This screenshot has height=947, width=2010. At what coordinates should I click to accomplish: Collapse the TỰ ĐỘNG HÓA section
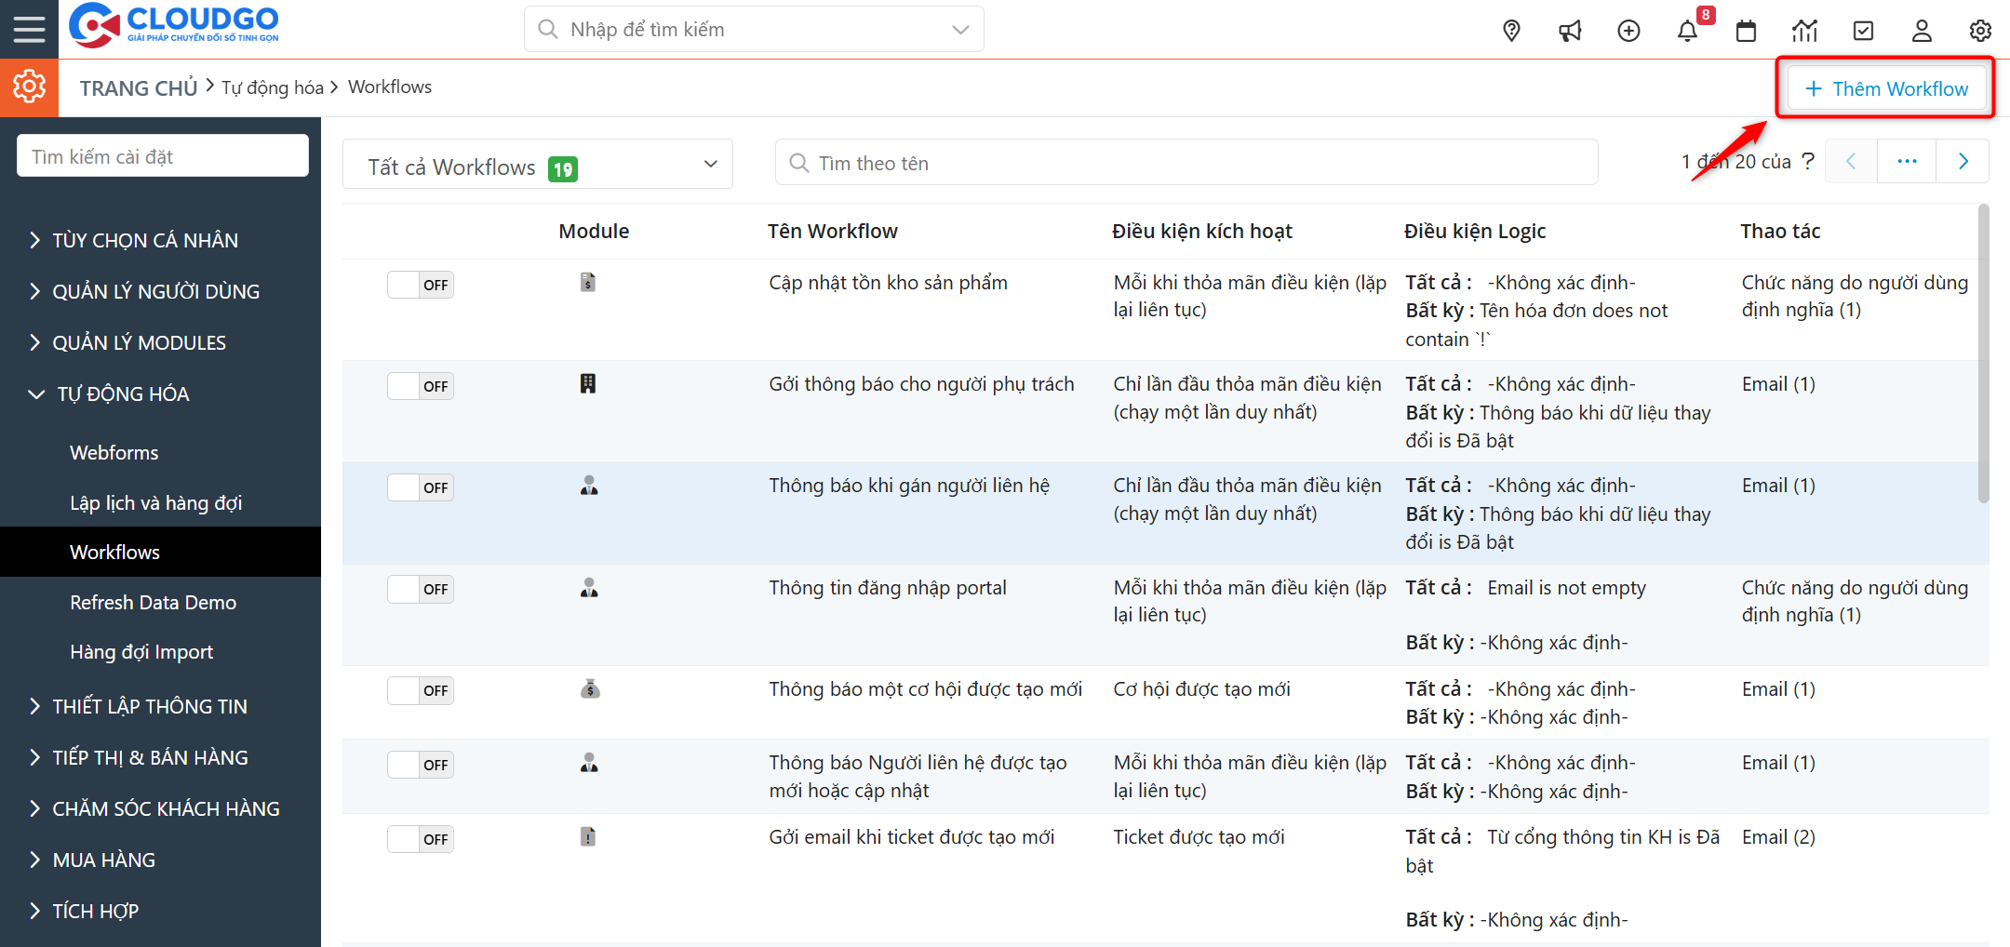click(123, 393)
